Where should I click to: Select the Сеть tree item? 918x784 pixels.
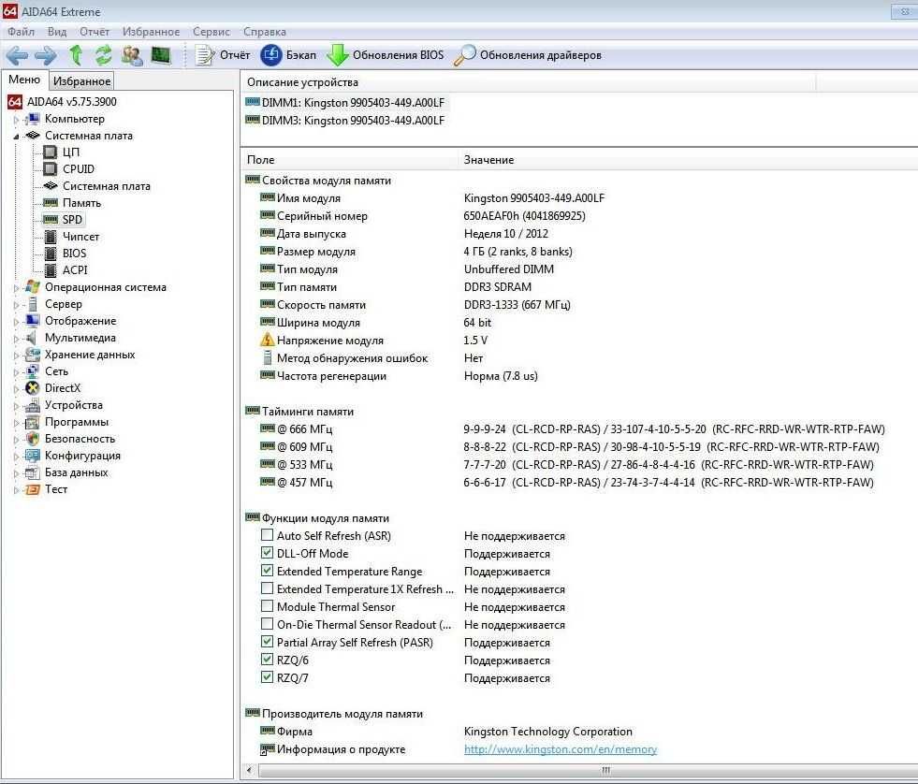pyautogui.click(x=56, y=371)
